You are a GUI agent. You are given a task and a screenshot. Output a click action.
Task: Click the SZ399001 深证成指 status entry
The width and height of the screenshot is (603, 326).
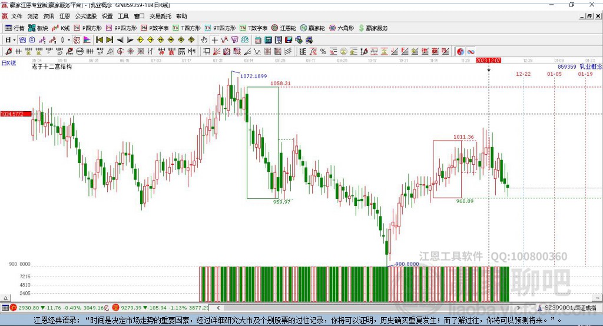(567, 308)
